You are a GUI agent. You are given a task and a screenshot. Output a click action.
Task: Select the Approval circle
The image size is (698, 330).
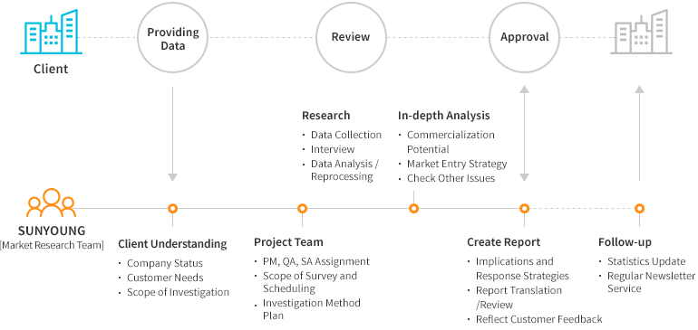click(x=524, y=38)
